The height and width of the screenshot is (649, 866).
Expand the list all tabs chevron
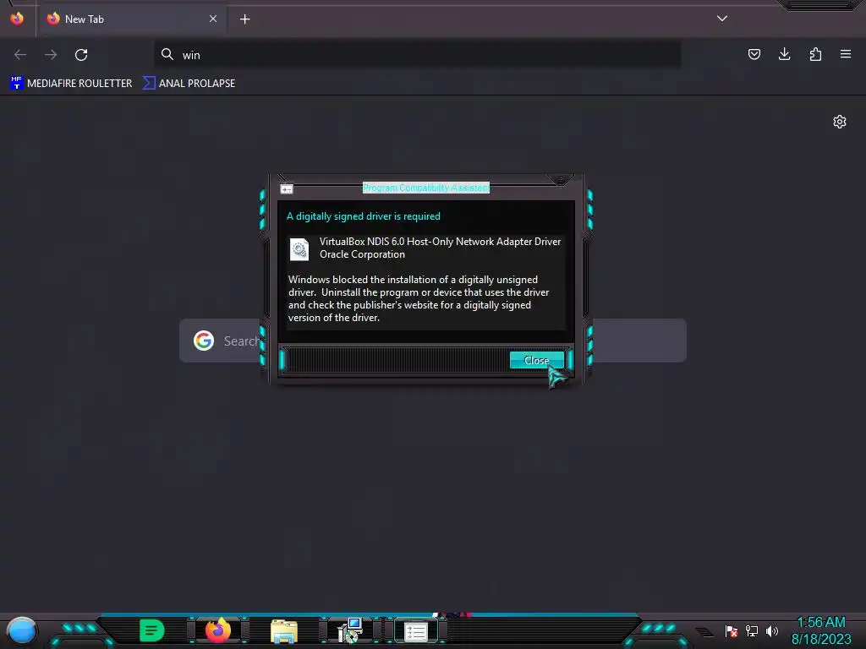point(722,19)
